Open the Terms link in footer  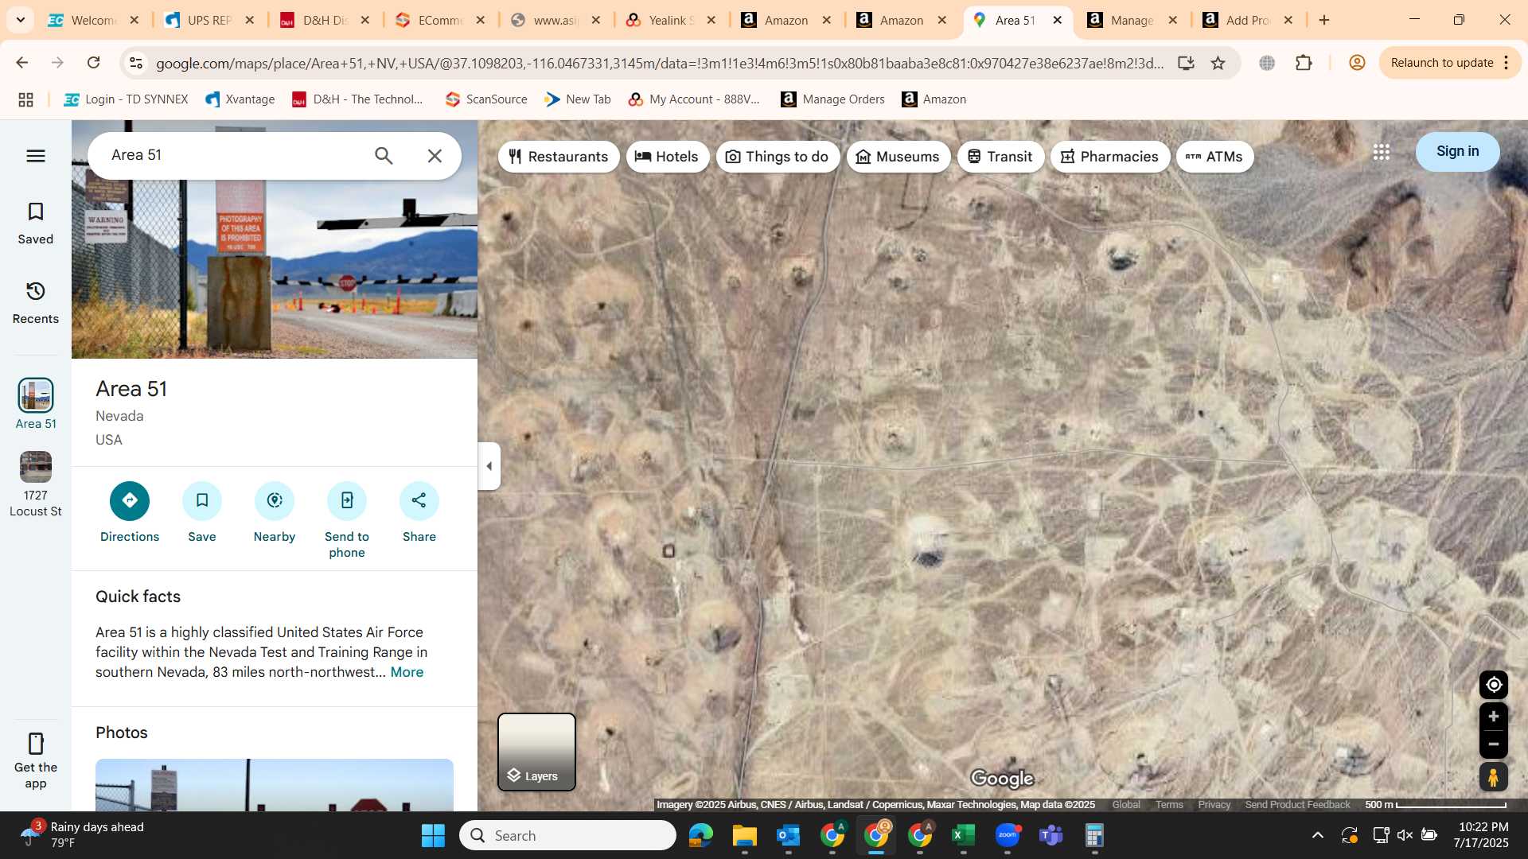pos(1169,805)
